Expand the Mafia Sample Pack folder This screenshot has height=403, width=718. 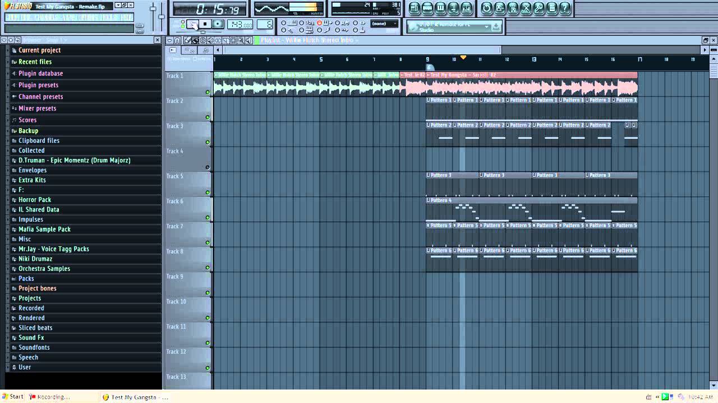(x=44, y=229)
